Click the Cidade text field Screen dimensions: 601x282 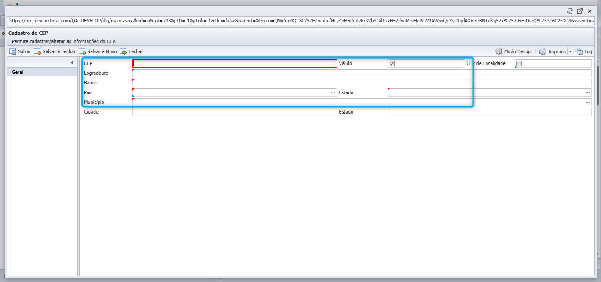[x=235, y=112]
